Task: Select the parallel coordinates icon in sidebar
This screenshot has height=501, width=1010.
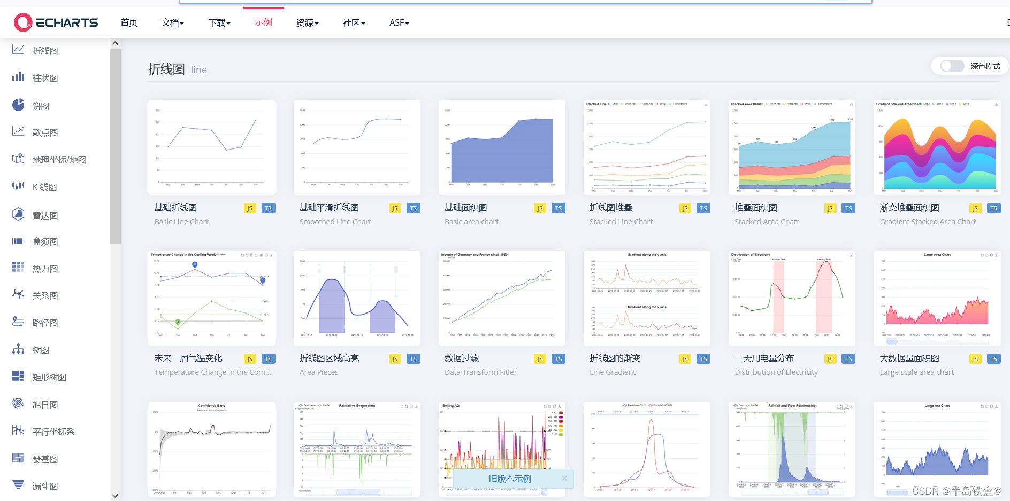Action: (x=18, y=430)
